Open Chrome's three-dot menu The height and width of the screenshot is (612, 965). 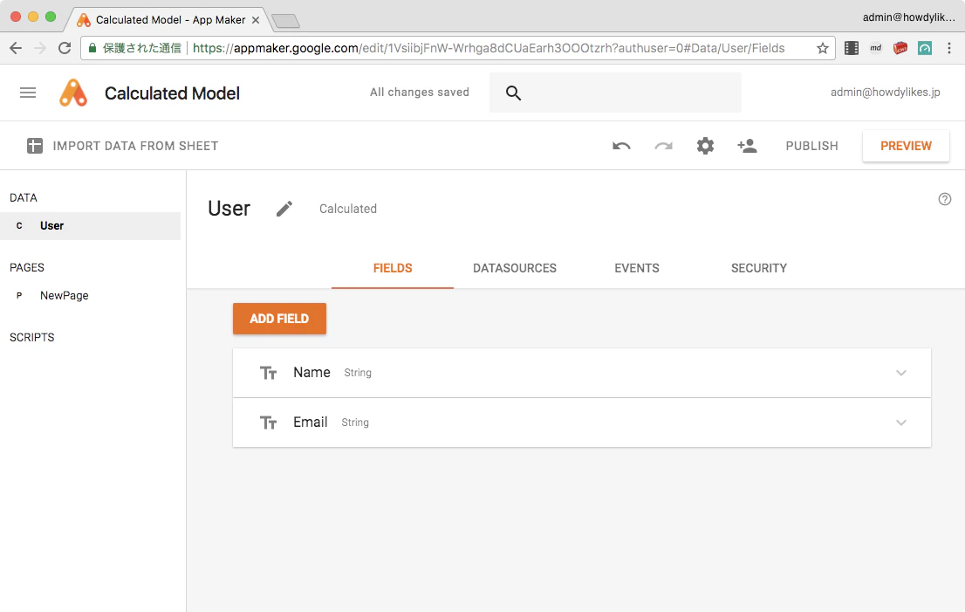[x=949, y=48]
